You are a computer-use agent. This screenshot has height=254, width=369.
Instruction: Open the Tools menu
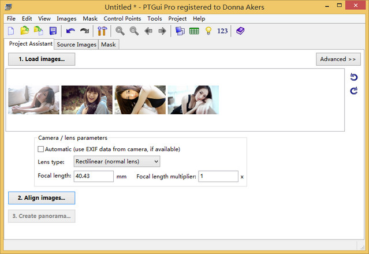pos(155,18)
